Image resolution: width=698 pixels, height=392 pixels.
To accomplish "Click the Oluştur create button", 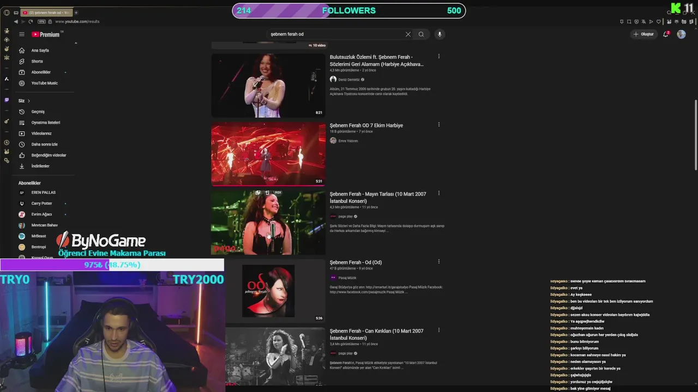I will 643,34.
